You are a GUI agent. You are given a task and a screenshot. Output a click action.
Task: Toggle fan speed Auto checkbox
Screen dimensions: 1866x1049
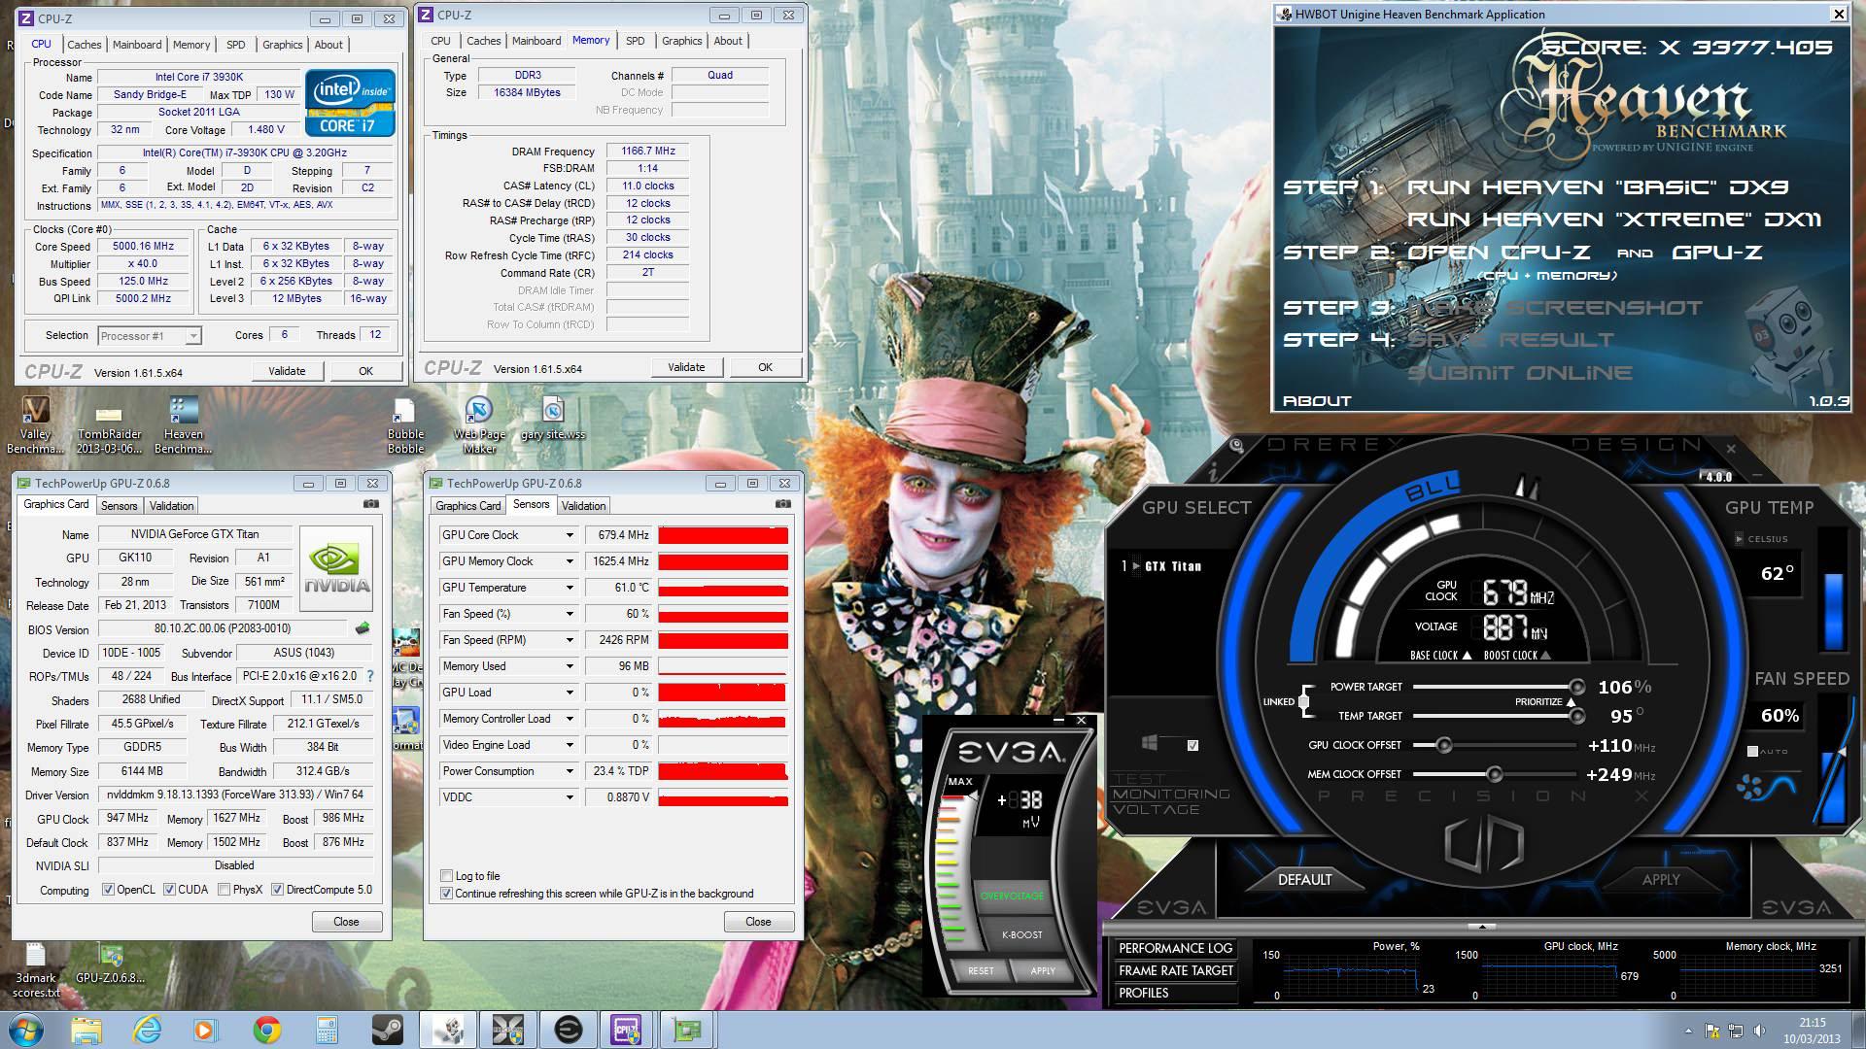(x=1752, y=752)
